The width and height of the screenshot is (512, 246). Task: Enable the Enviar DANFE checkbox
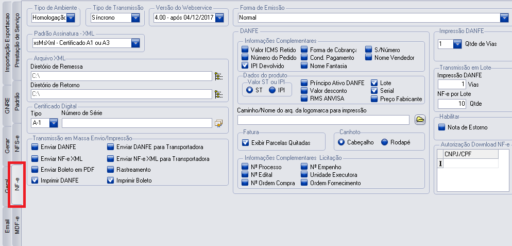point(35,147)
